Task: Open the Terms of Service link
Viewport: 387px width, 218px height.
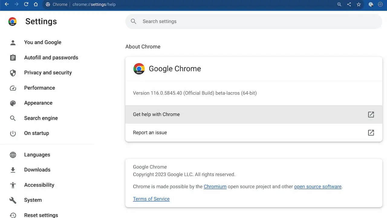Action: [x=151, y=199]
